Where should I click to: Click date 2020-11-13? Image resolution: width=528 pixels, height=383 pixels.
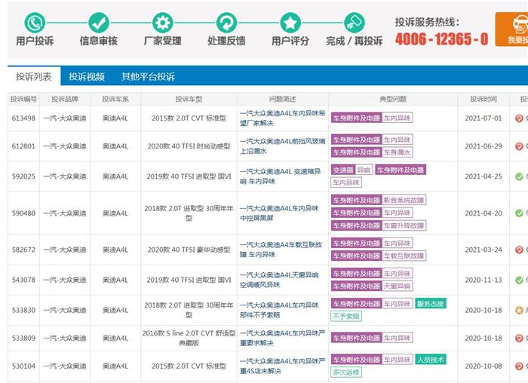483,280
